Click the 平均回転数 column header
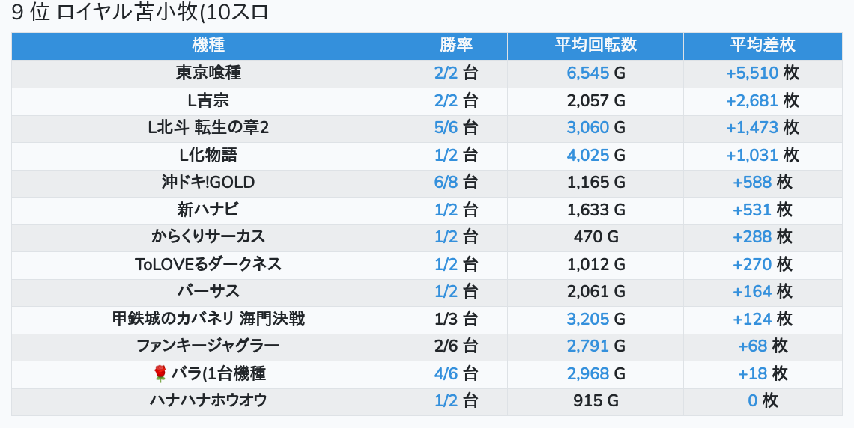Image resolution: width=854 pixels, height=428 pixels. (x=595, y=45)
